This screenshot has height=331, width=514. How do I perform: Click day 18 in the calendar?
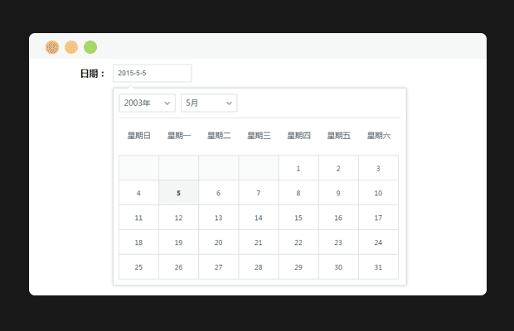pyautogui.click(x=138, y=242)
